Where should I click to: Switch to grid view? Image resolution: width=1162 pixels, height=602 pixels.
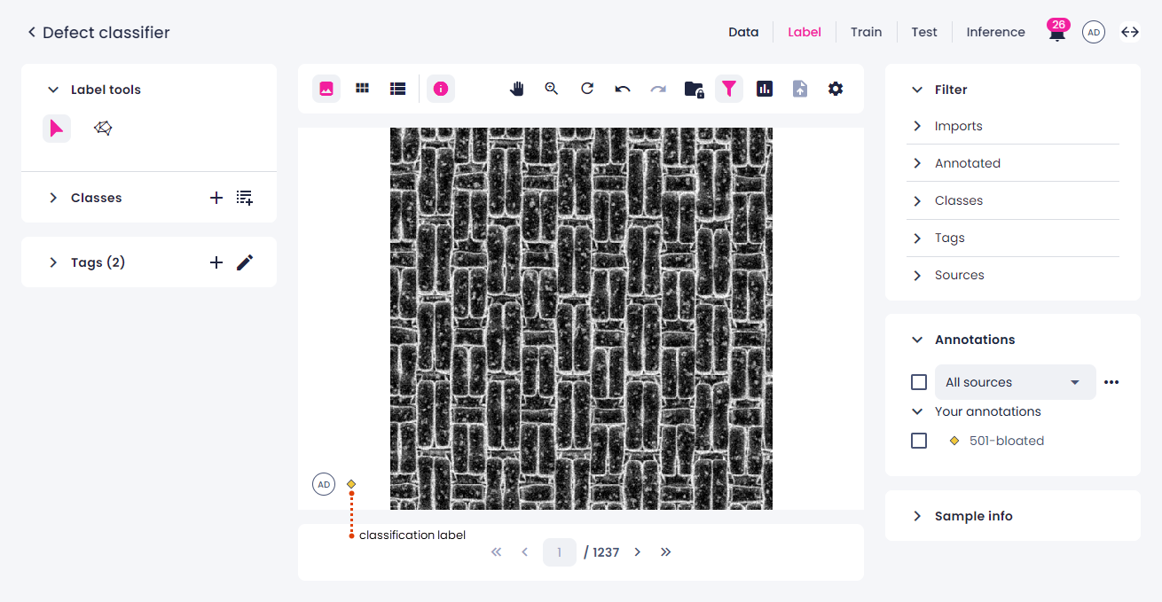pos(362,89)
